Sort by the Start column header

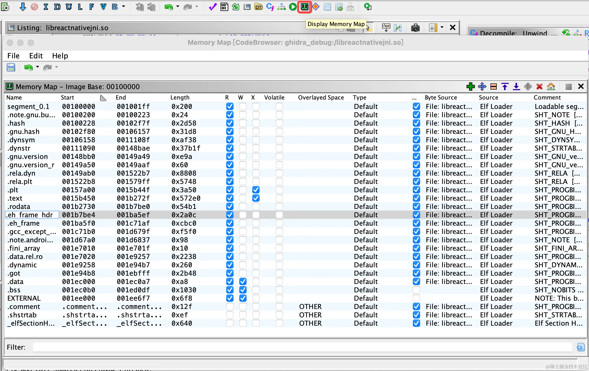point(68,97)
